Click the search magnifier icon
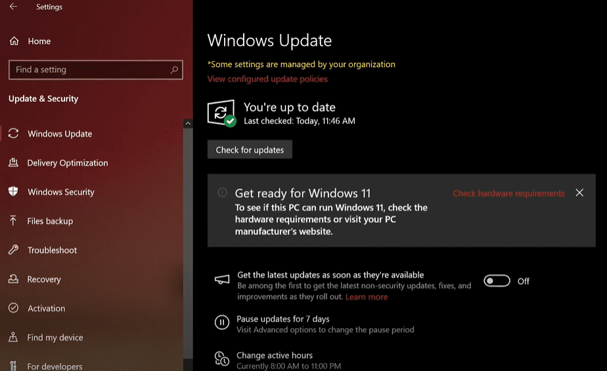 (174, 70)
